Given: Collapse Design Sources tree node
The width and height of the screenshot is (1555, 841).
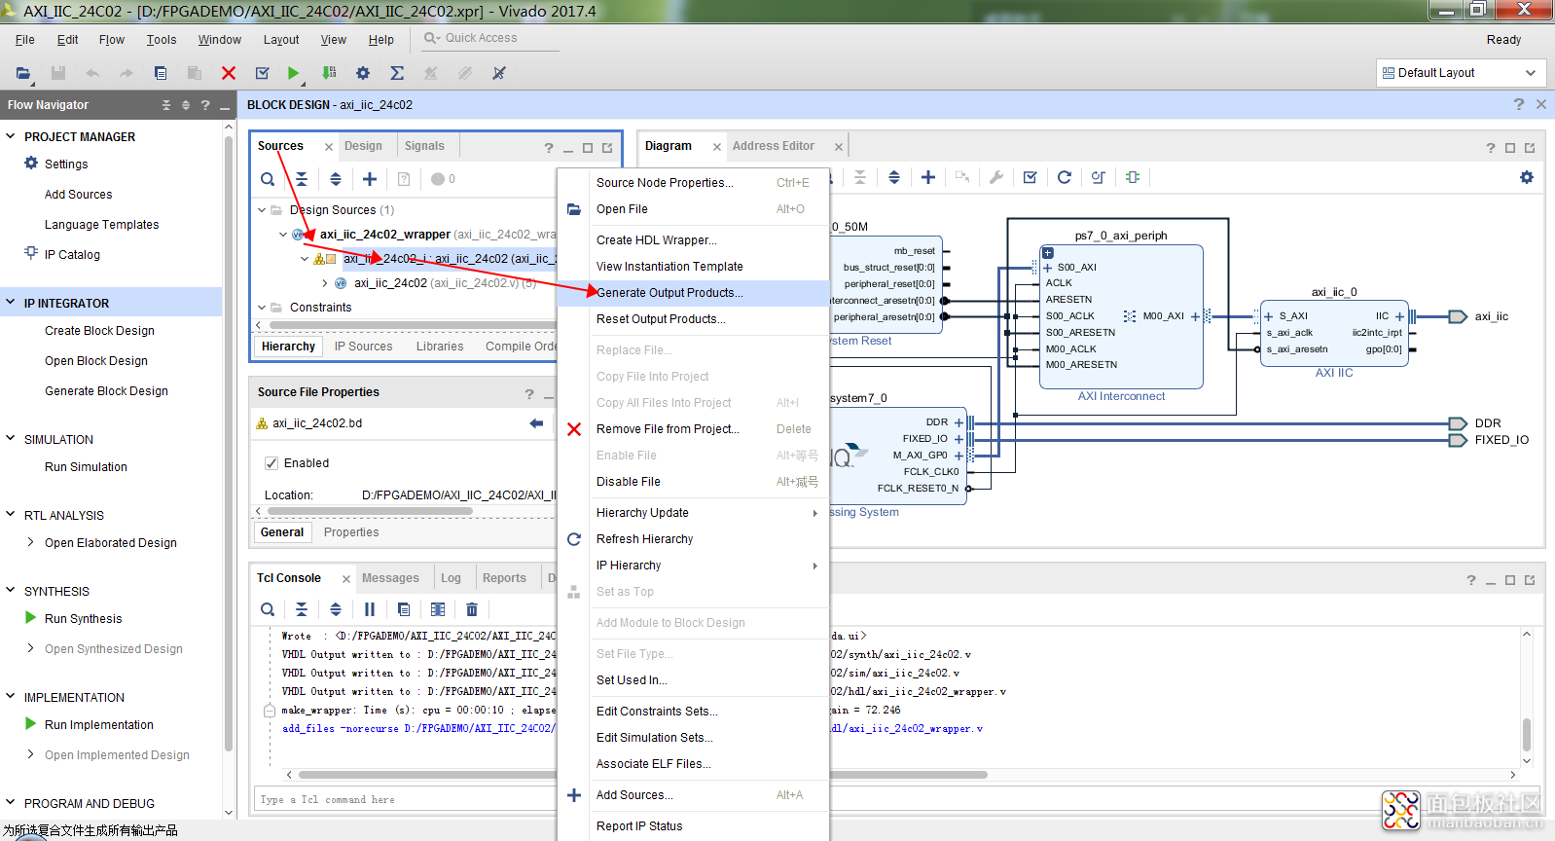Looking at the screenshot, I should pos(262,210).
